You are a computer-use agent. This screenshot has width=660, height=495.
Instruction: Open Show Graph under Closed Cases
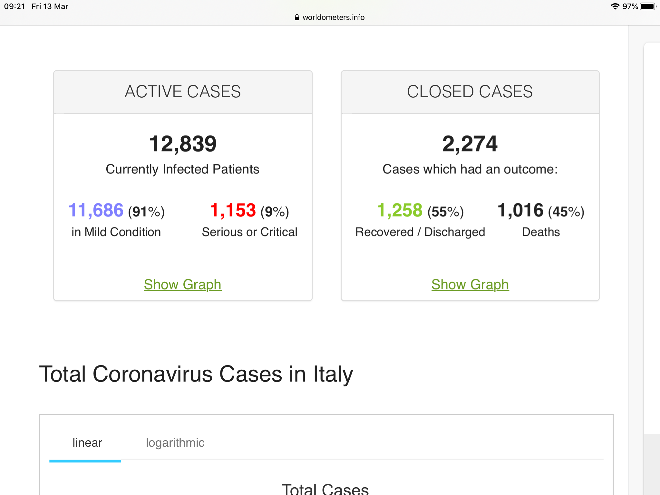(x=470, y=285)
